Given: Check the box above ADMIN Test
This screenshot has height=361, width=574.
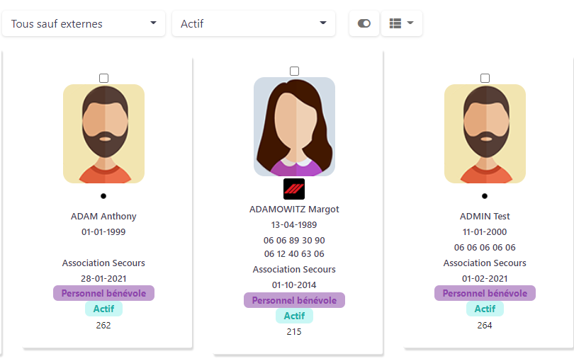Looking at the screenshot, I should [485, 79].
